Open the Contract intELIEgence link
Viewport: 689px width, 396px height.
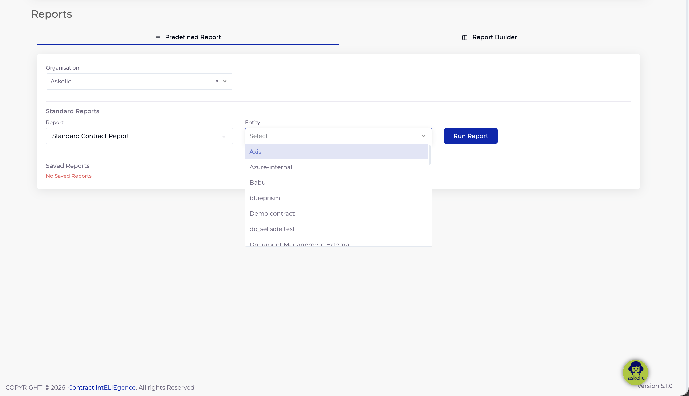tap(102, 387)
